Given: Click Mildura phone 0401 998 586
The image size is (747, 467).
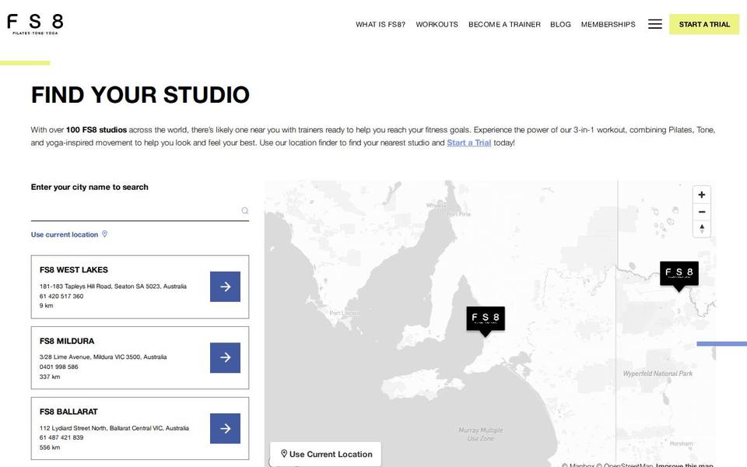Looking at the screenshot, I should click(x=58, y=367).
